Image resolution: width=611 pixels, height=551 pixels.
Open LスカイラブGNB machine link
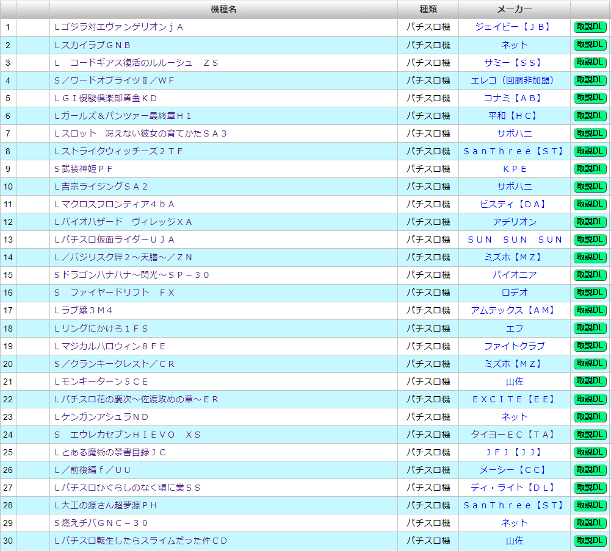tap(92, 45)
